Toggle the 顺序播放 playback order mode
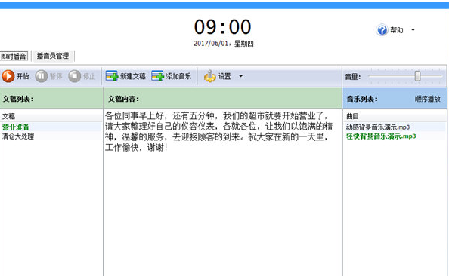 point(428,99)
